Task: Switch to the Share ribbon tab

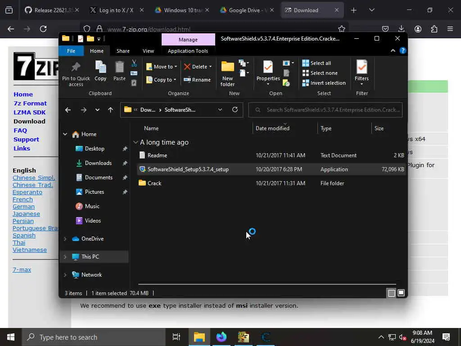Action: tap(123, 51)
